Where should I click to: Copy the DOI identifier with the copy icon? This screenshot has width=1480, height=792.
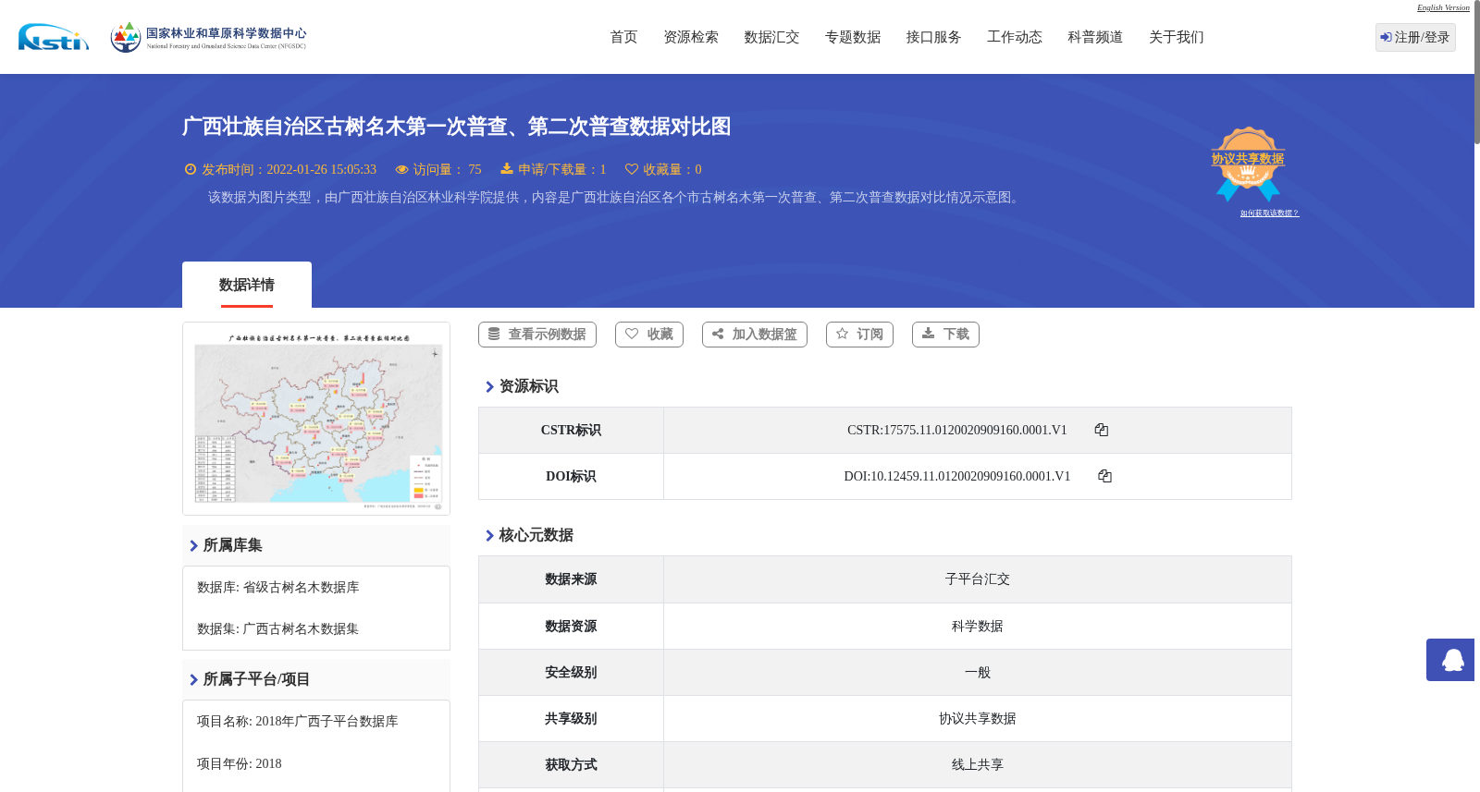[x=1104, y=476]
